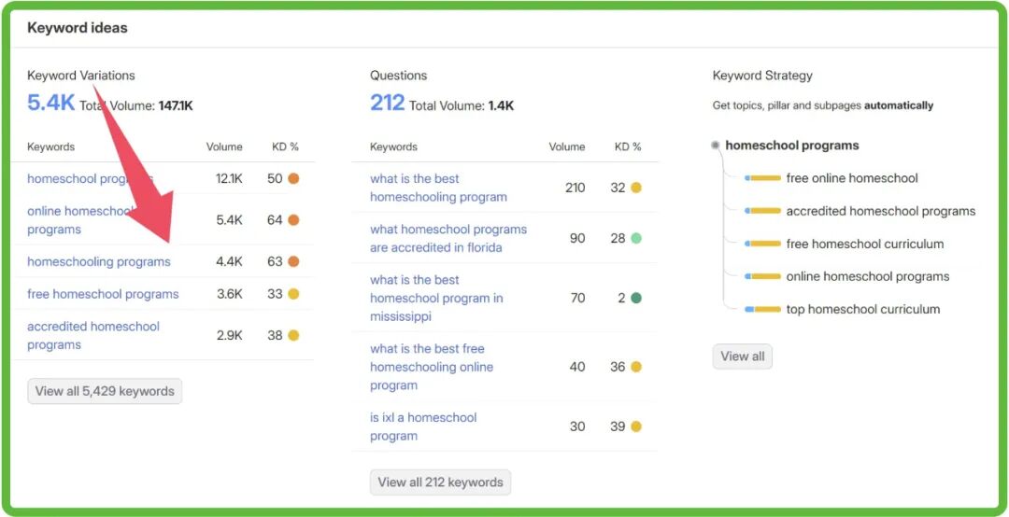This screenshot has height=517, width=1009.
Task: Click the Volume column header under Questions
Action: coord(567,147)
